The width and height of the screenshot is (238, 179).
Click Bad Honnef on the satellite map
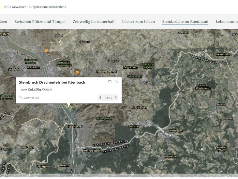[x=75, y=127]
